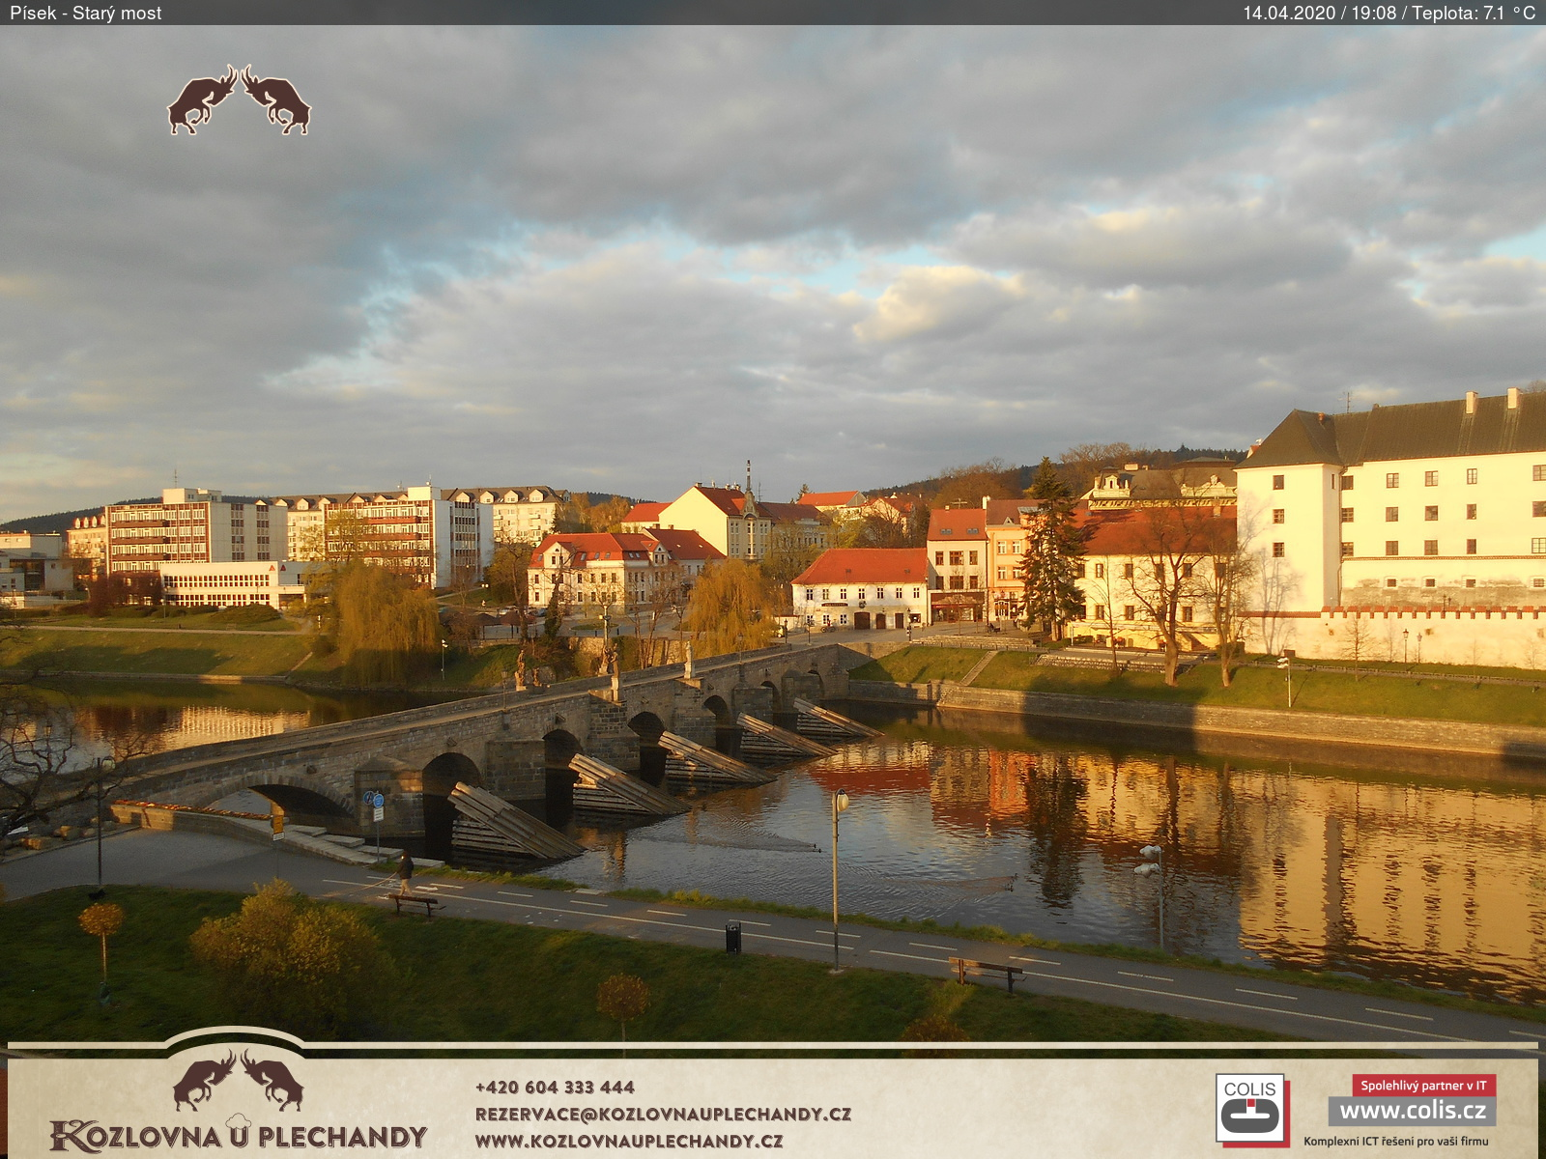Click the Komplexní ICT řešení tagline text
This screenshot has height=1159, width=1546.
tap(1395, 1142)
